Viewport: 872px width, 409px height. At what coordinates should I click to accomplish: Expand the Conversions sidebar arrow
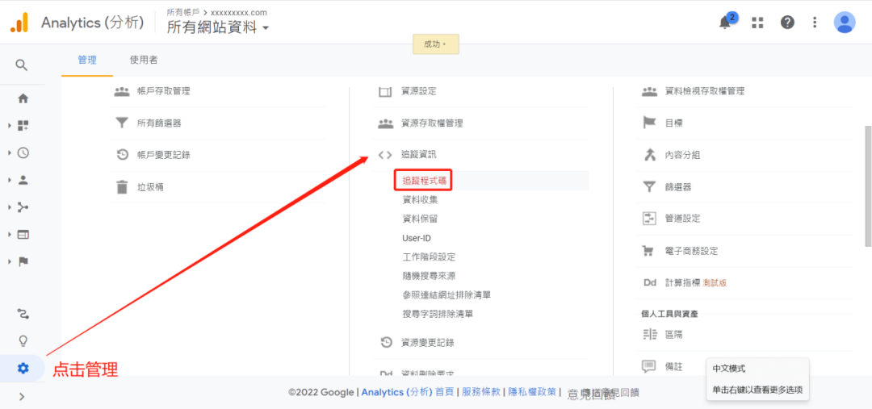point(10,261)
